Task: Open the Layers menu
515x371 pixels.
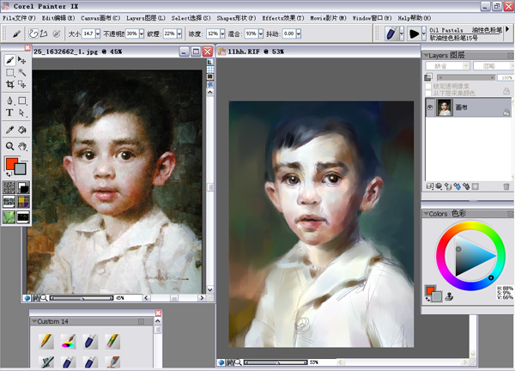Action: point(146,18)
